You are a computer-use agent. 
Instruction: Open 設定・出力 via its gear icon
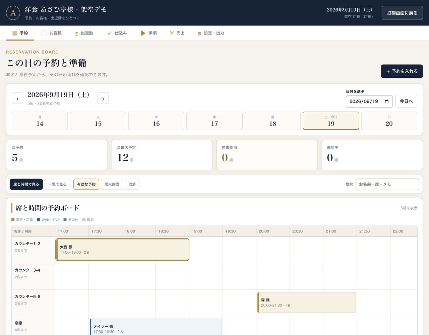[199, 33]
